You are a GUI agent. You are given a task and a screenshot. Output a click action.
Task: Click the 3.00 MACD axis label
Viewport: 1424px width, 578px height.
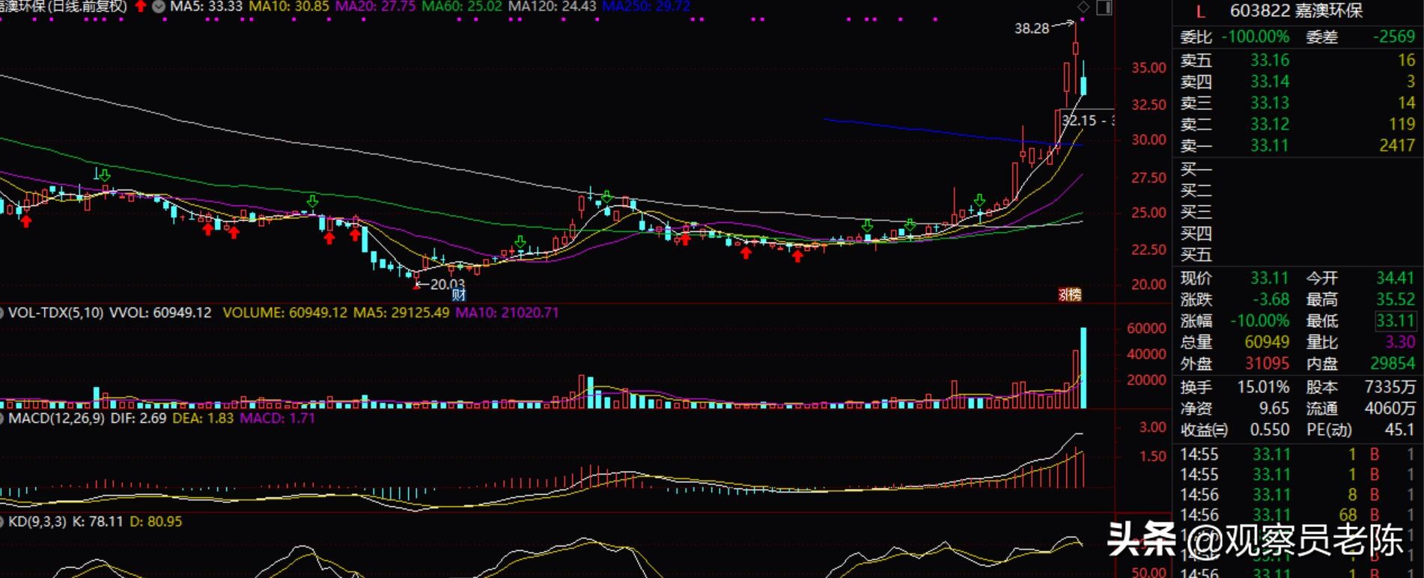pyautogui.click(x=1153, y=427)
